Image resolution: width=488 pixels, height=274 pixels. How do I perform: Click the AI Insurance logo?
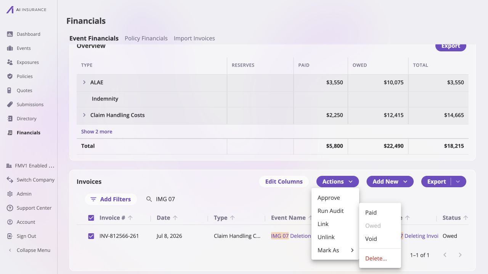tap(26, 10)
